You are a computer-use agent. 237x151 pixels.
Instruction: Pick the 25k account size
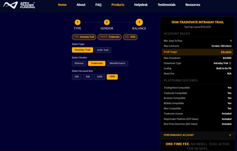(x=77, y=77)
